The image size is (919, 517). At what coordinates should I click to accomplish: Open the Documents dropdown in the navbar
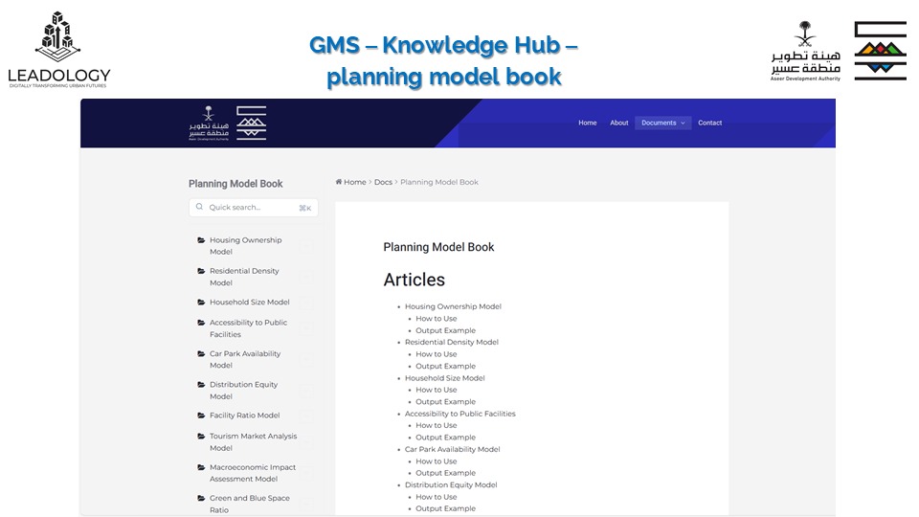[x=662, y=123]
